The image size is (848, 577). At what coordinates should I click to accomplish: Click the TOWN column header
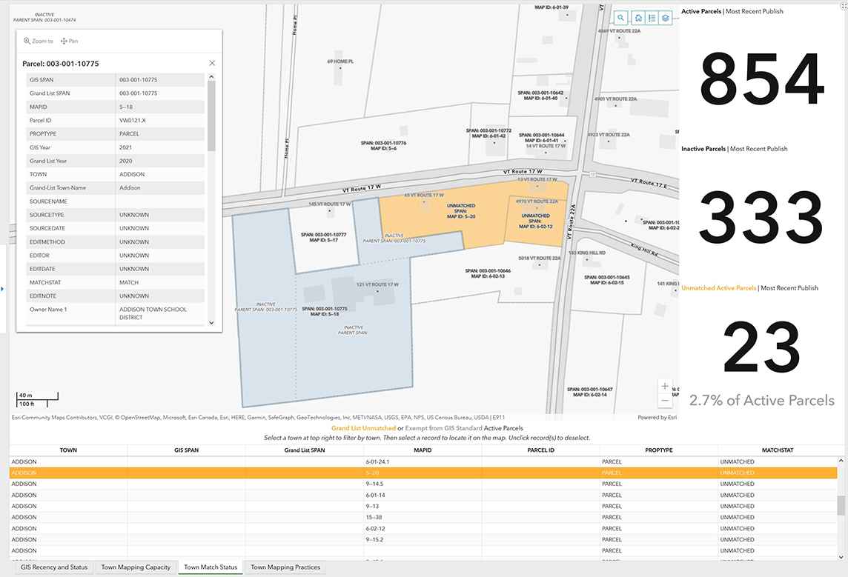68,450
